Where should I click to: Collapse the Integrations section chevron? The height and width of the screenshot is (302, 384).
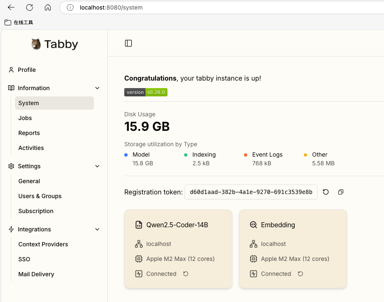pos(97,229)
